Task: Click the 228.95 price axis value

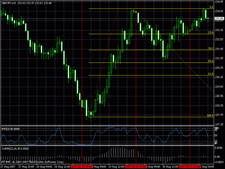Action: click(219, 96)
